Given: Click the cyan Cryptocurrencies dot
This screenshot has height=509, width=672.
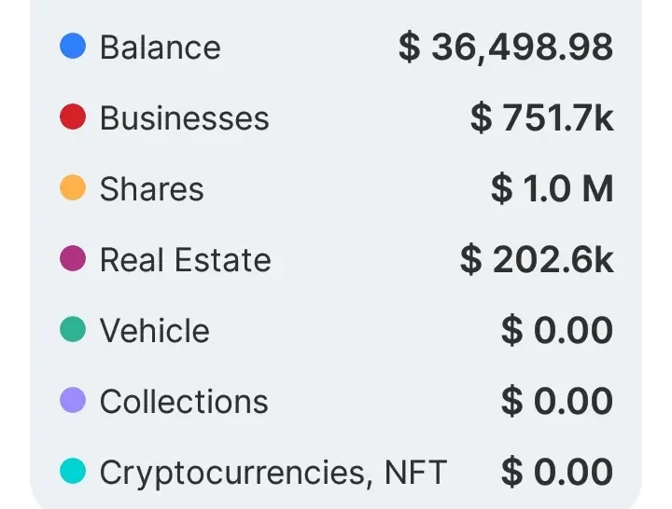Looking at the screenshot, I should 73,471.
